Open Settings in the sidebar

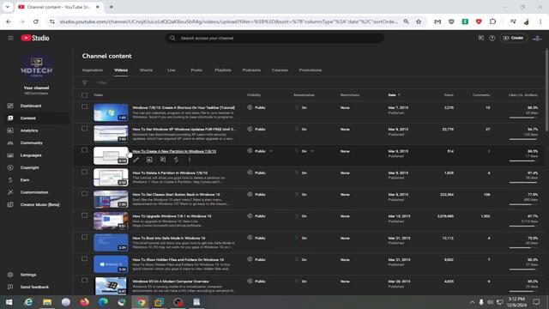tap(28, 275)
